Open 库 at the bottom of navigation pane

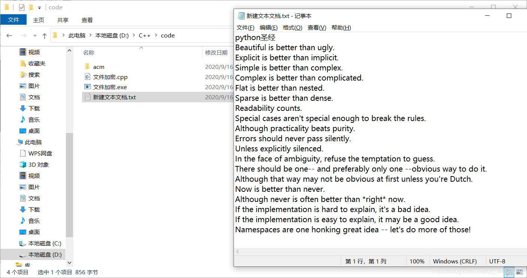coord(28,265)
